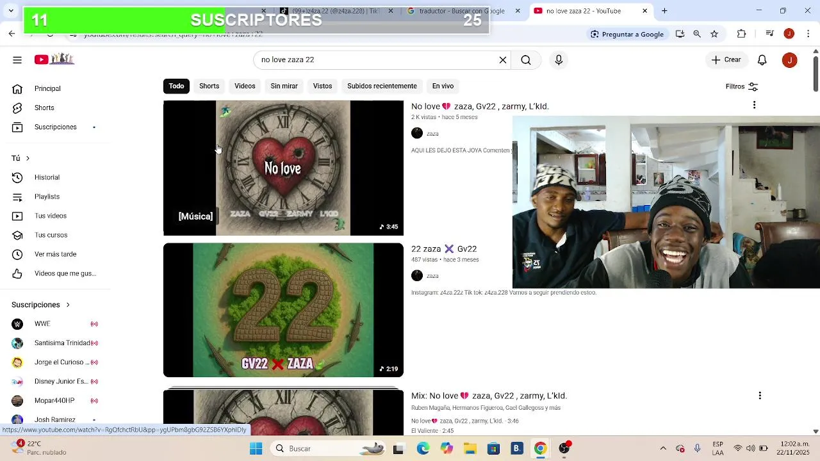Open the volume control in system tray
Viewport: 820px width, 461px height.
tap(751, 448)
